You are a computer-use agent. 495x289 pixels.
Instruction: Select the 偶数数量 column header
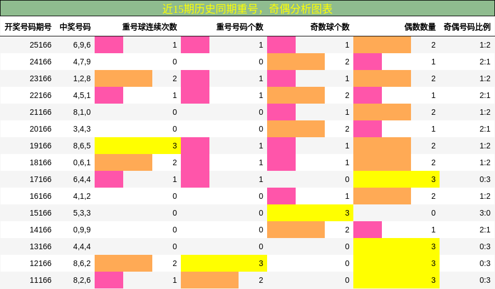pyautogui.click(x=420, y=27)
